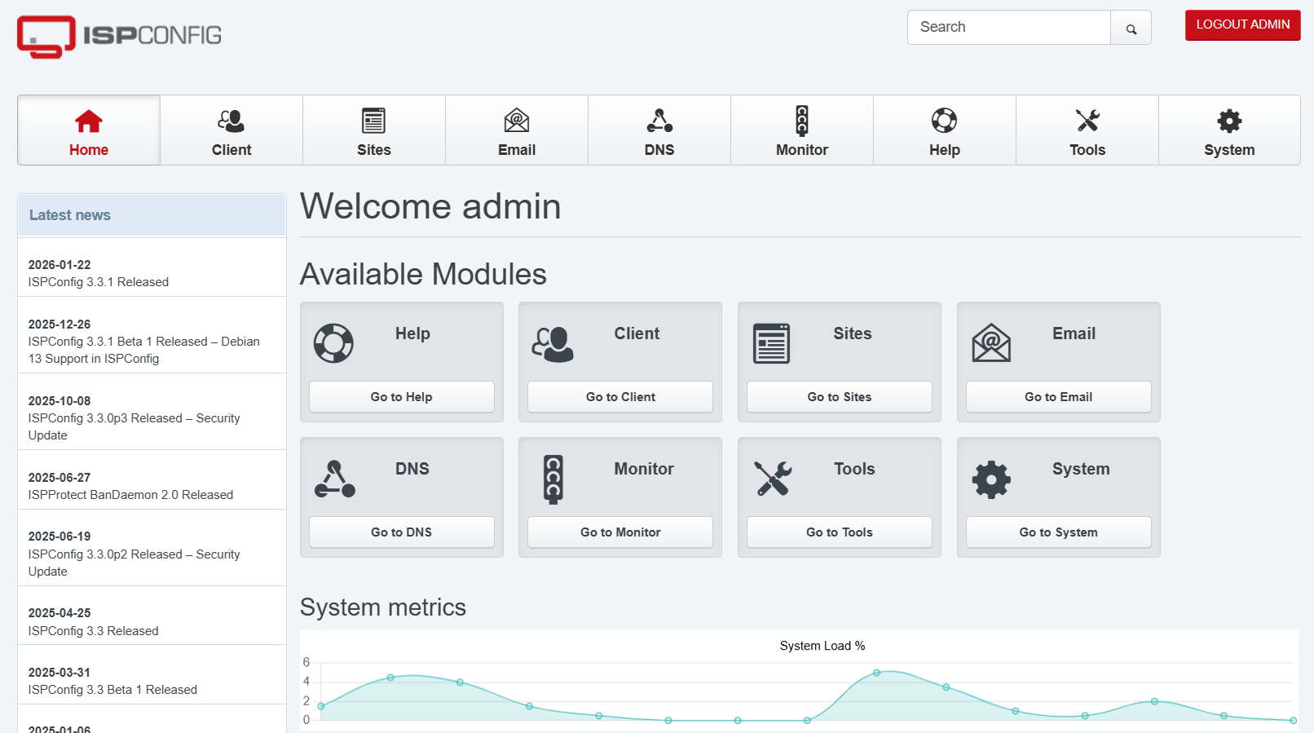Log out with the LOGOUT ADMIN button

click(1243, 25)
